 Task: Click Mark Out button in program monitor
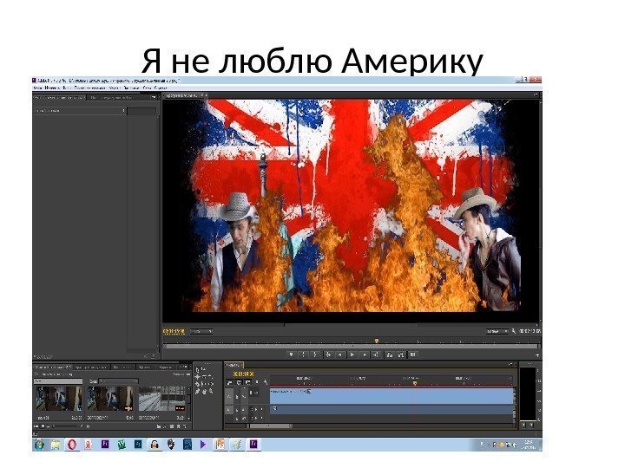pyautogui.click(x=315, y=354)
